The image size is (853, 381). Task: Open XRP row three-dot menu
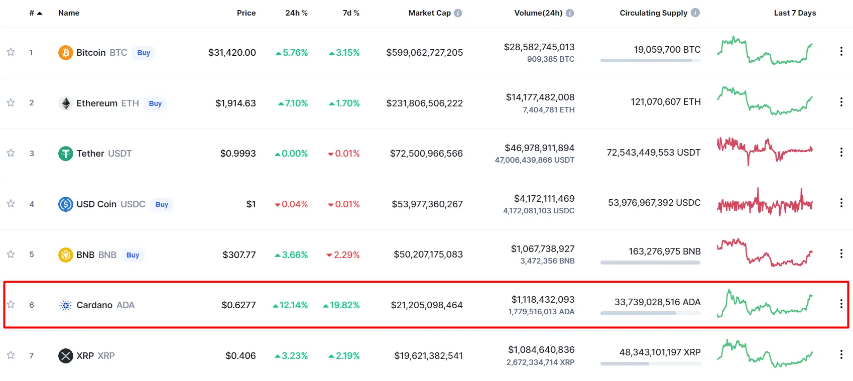tap(841, 354)
